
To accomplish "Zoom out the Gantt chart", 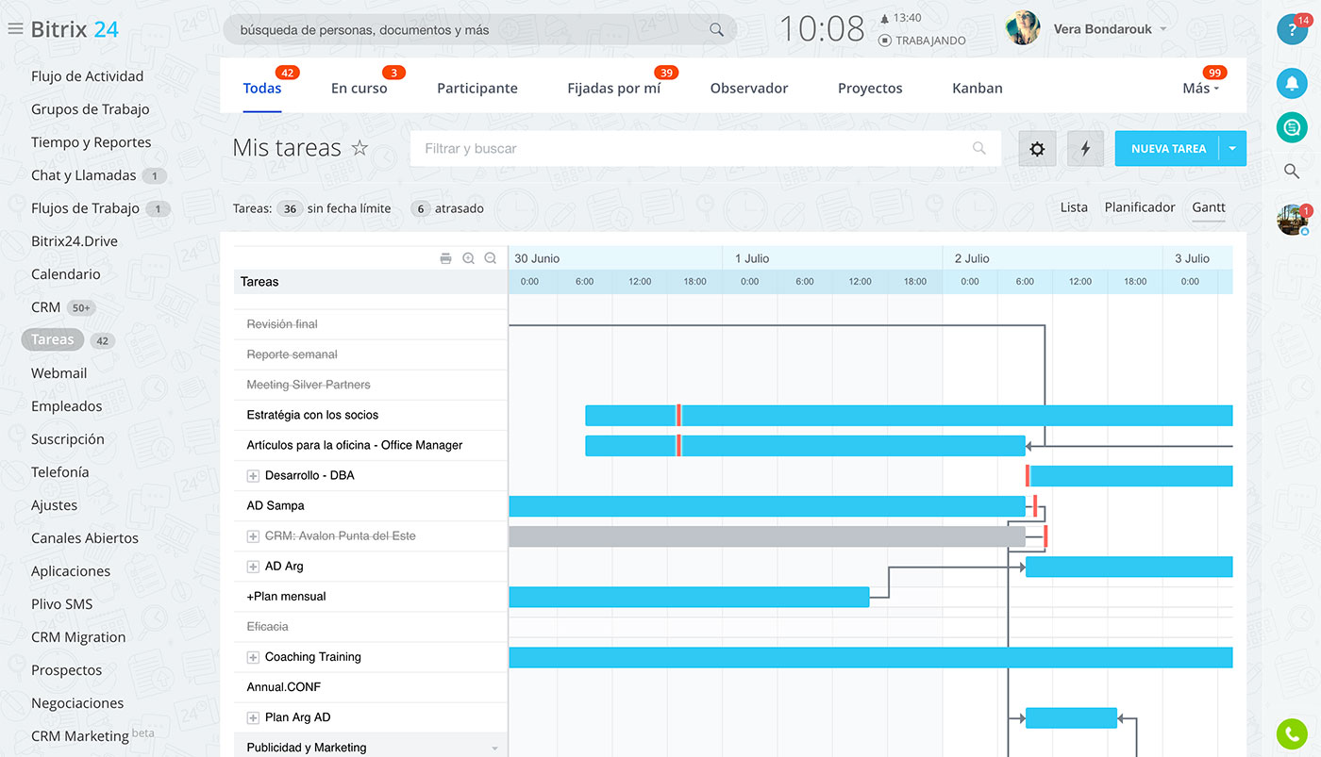I will coord(490,258).
